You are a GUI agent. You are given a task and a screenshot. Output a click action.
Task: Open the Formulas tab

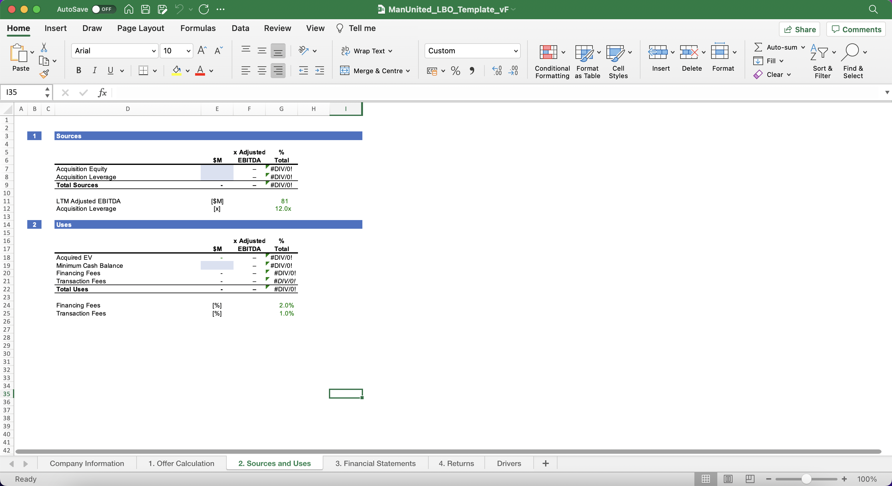coord(198,28)
